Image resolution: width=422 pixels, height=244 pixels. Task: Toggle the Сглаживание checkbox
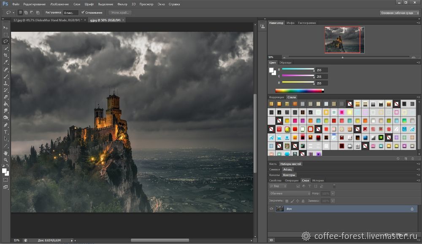82,13
